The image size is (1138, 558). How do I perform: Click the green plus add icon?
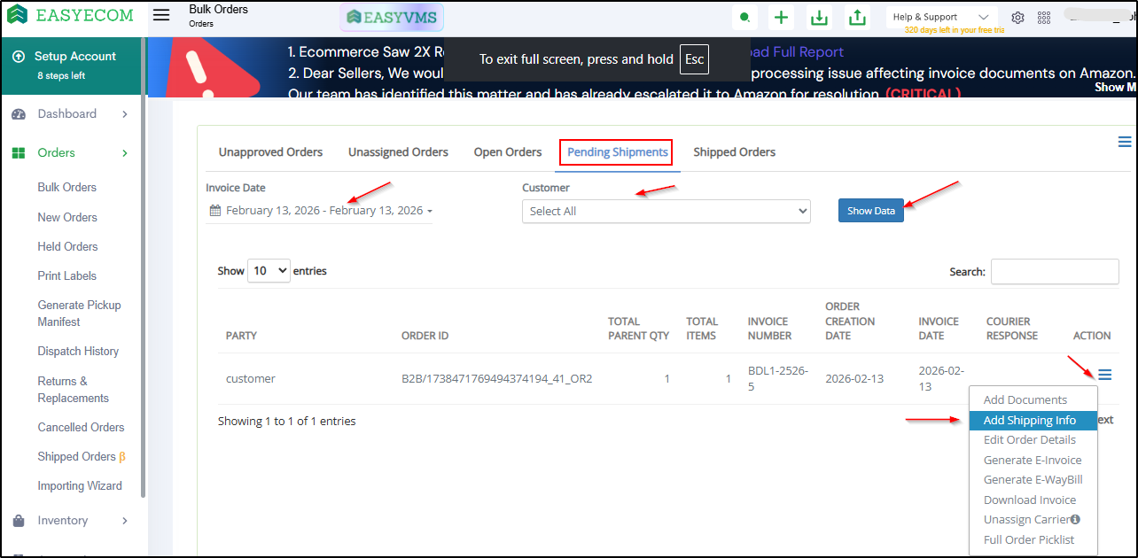coord(781,18)
